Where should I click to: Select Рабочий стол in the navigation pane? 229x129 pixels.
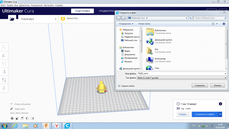click(129, 40)
